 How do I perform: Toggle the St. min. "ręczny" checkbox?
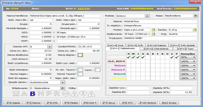click(x=80, y=70)
